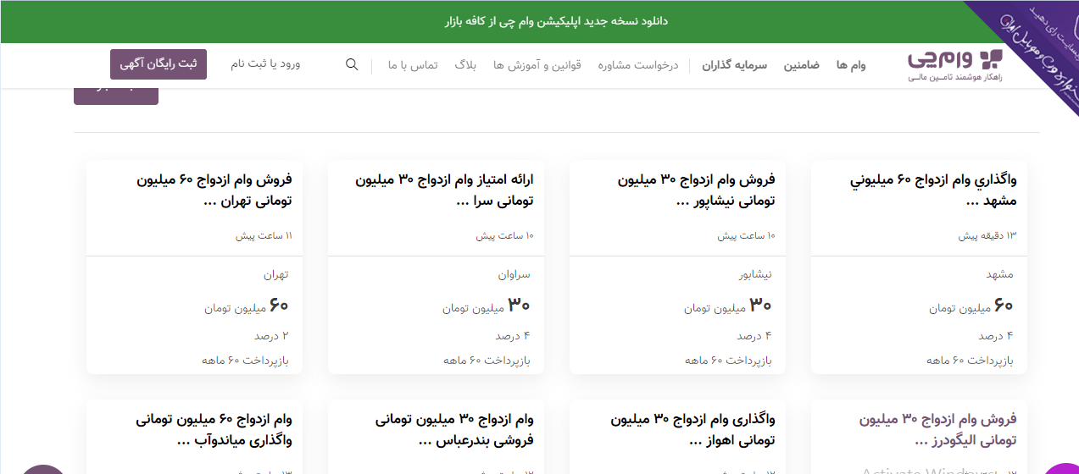Open the وام ها menu item
This screenshot has height=474, width=1079.
pos(851,65)
